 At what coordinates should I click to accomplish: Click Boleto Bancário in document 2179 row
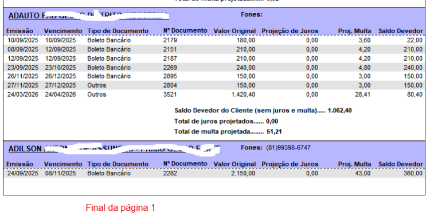tap(109, 40)
